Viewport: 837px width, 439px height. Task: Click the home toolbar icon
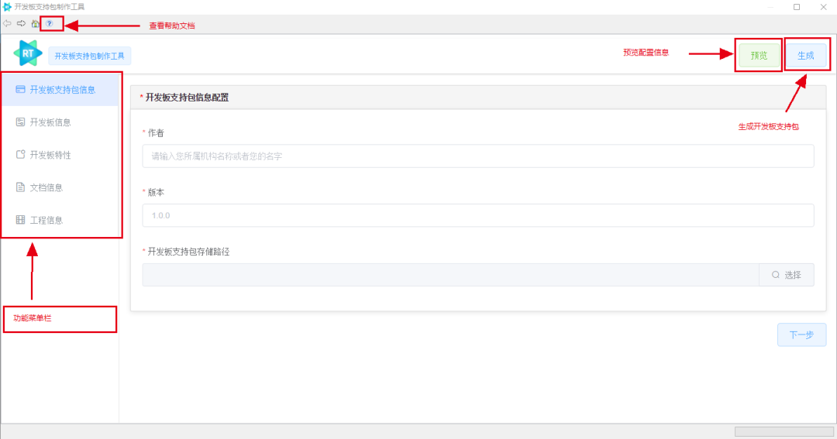pyautogui.click(x=35, y=23)
